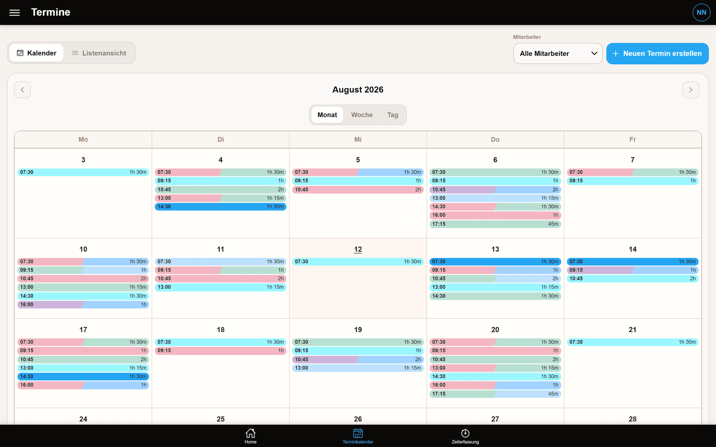Open the 09:15 appointment on August 7

(x=632, y=181)
